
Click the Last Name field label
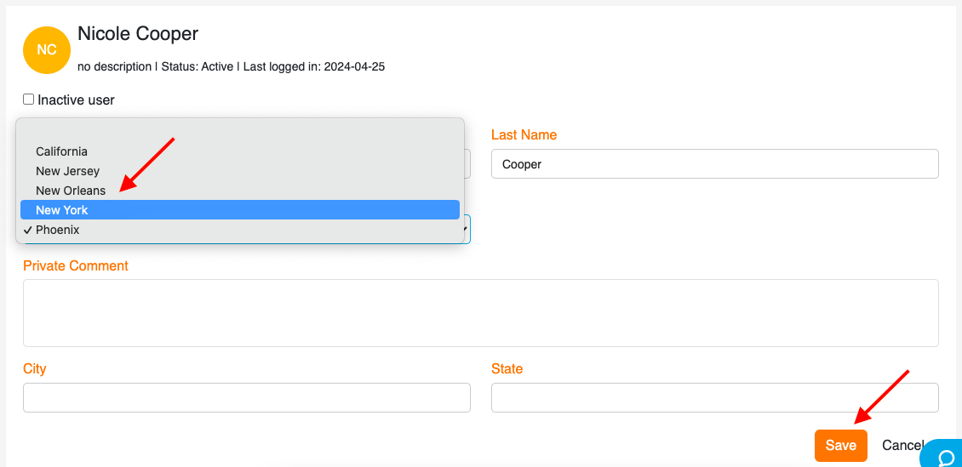coord(524,135)
